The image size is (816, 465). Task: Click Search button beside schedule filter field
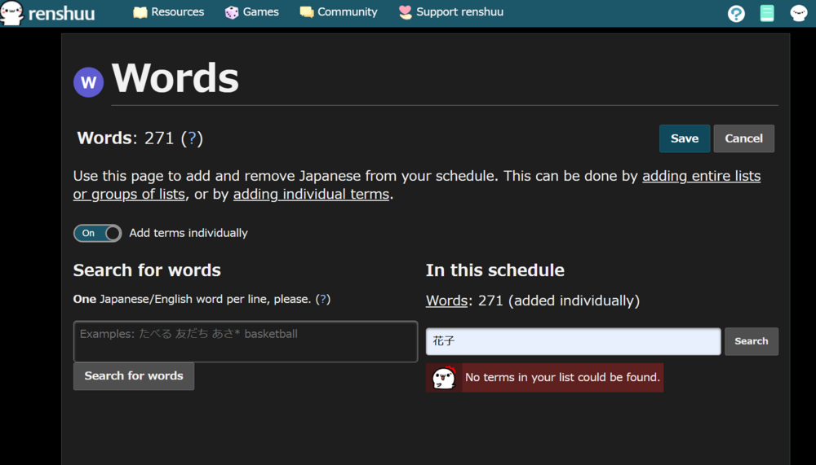pyautogui.click(x=751, y=341)
